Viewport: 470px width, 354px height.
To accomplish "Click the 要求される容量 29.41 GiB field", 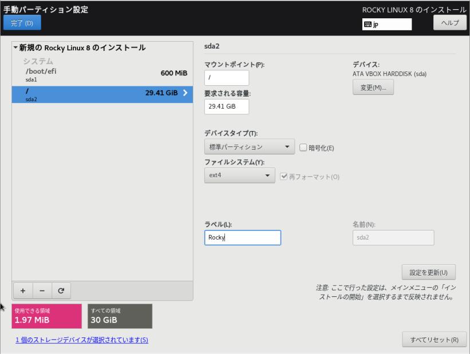I will (227, 106).
